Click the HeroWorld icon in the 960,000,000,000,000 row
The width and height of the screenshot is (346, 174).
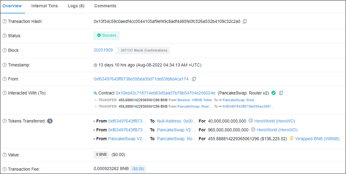click(x=253, y=129)
